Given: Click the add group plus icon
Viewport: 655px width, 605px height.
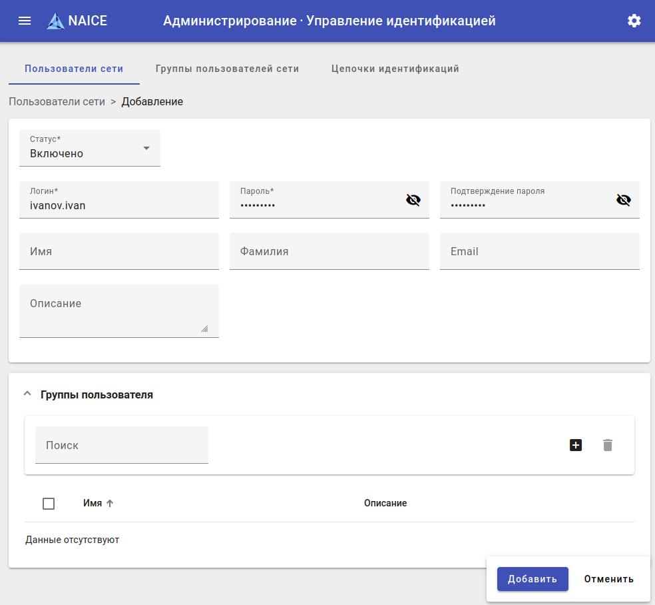Looking at the screenshot, I should click(x=576, y=445).
